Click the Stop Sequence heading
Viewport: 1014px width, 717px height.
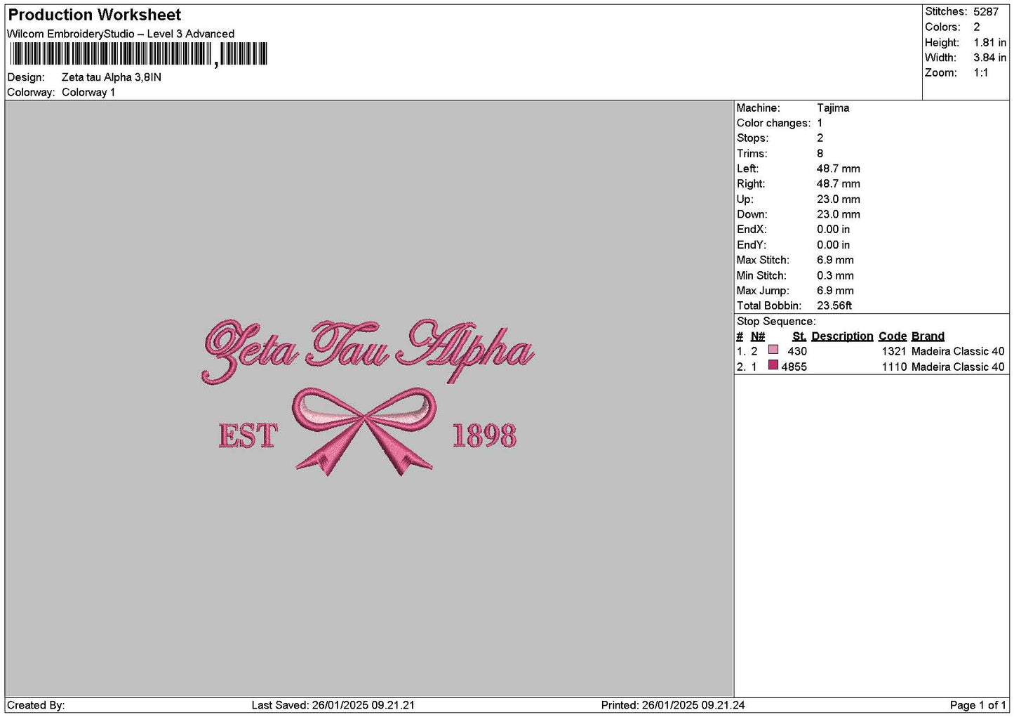776,322
